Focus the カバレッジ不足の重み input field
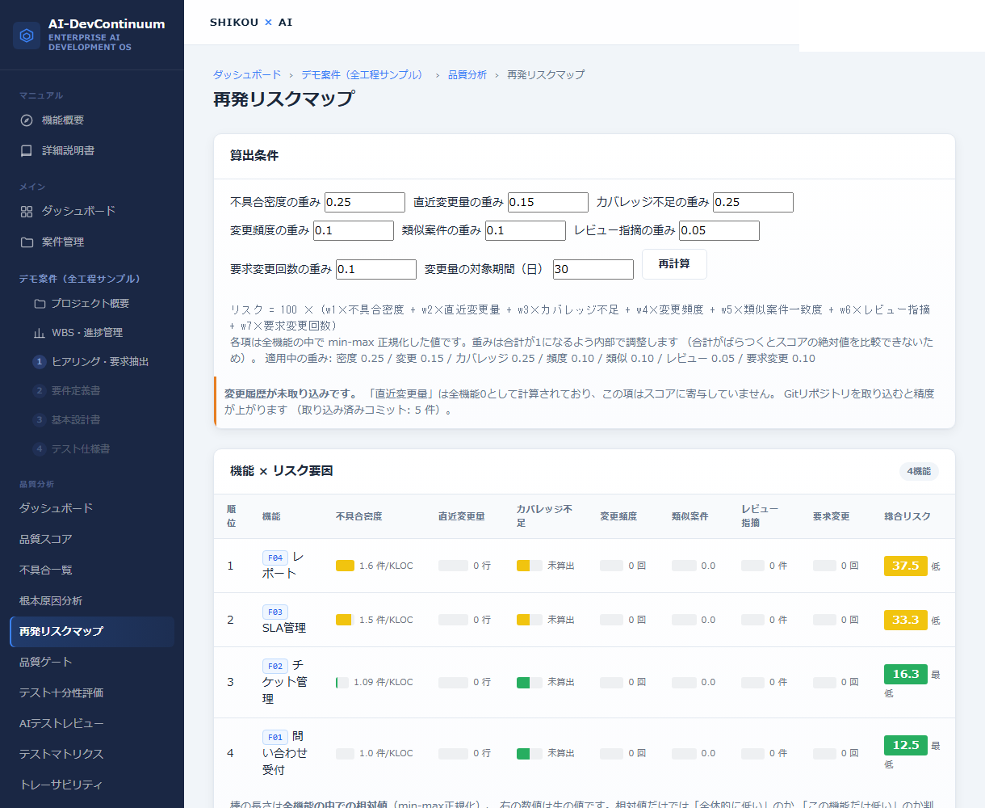The width and height of the screenshot is (985, 808). (x=753, y=202)
